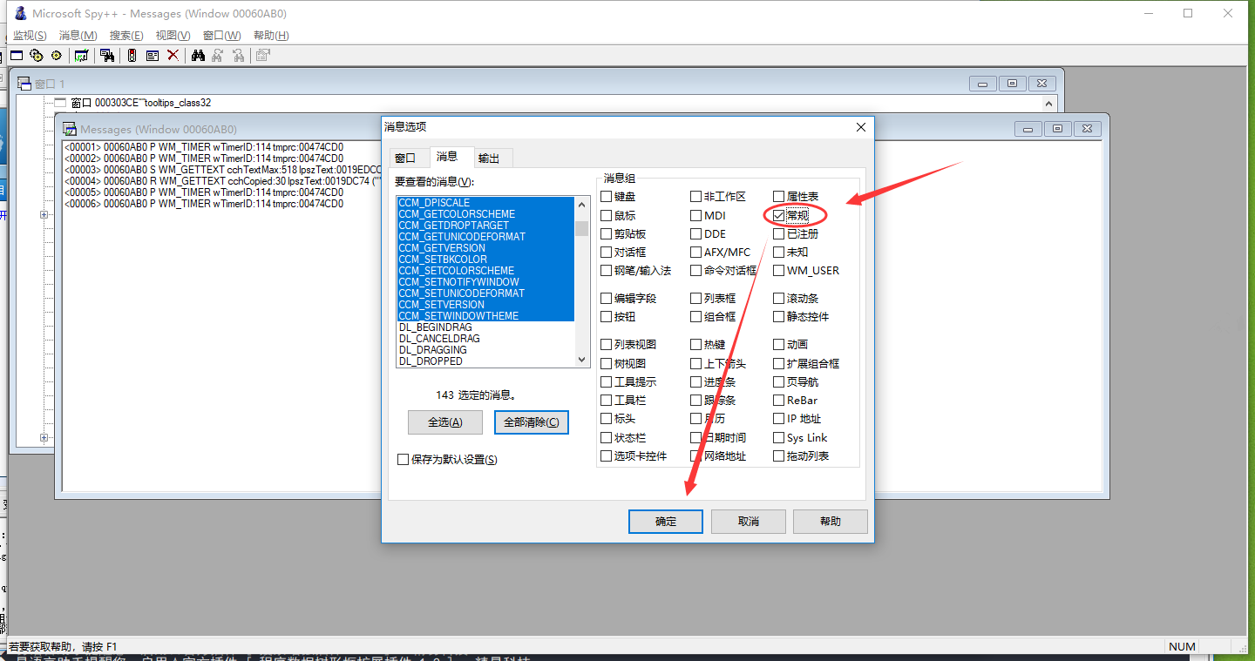Select DL_BEGINDRAG in the message list
The height and width of the screenshot is (661, 1255).
point(436,327)
